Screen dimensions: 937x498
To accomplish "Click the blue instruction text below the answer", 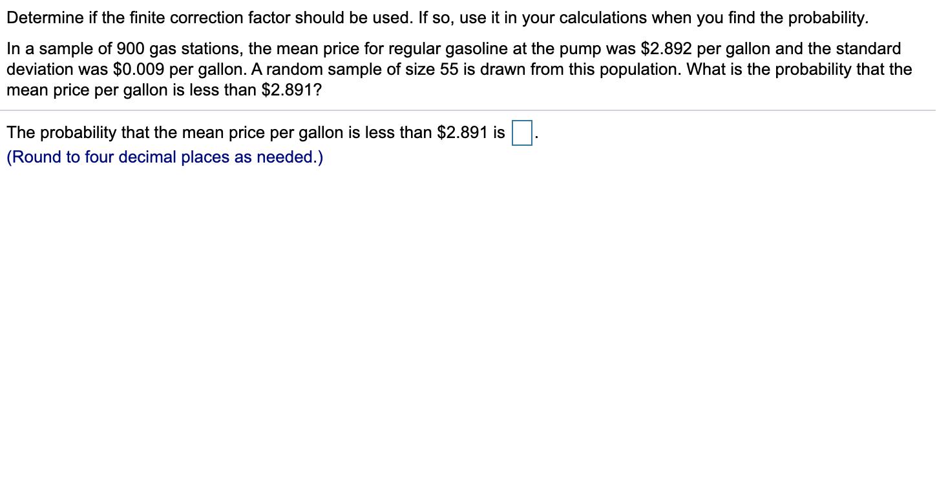I will tap(165, 156).
